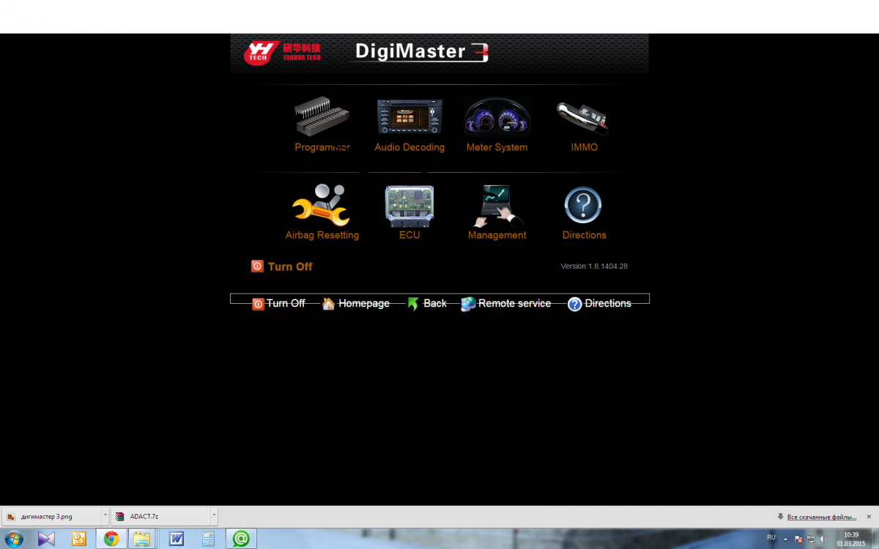Open the large Directions question mark icon

(583, 206)
